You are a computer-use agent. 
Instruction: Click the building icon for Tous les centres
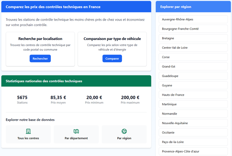point(28,131)
